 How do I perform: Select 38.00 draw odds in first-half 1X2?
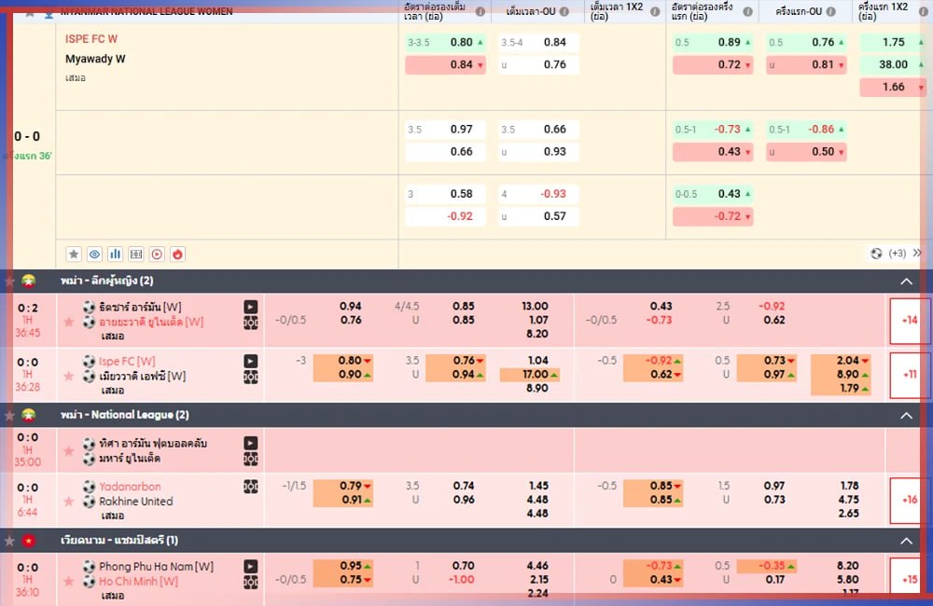pos(893,64)
